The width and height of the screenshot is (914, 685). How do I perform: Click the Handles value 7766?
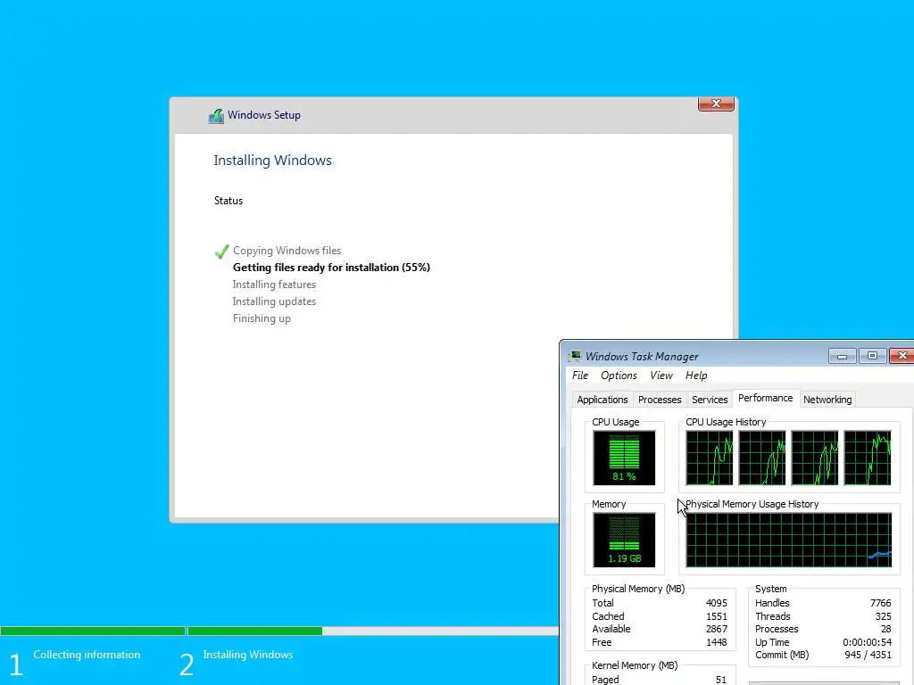point(880,604)
